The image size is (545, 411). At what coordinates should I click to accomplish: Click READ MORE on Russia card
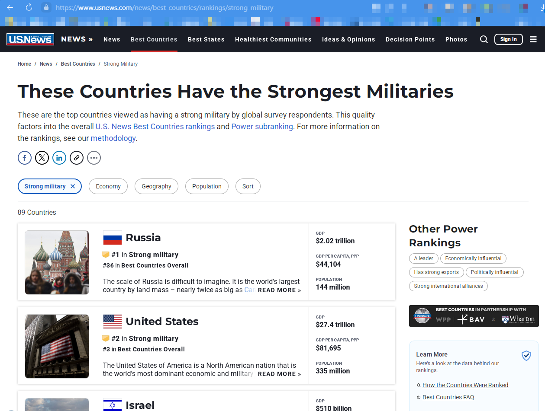[x=279, y=290]
